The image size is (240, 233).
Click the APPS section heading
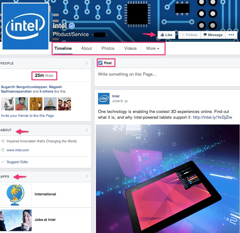pyautogui.click(x=5, y=177)
